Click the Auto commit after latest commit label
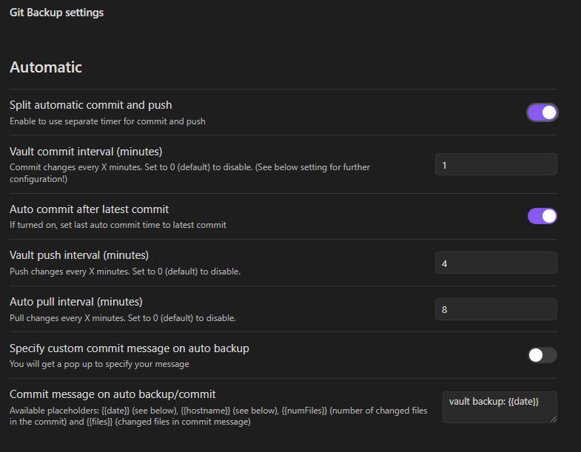 coord(89,209)
